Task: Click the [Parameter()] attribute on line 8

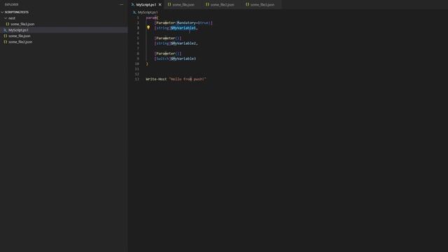Action: click(168, 53)
